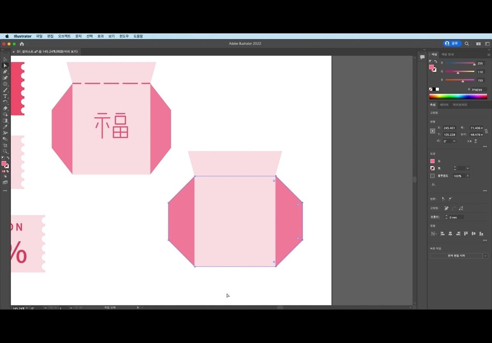Click horizontal align center icon
The image size is (492, 343).
[x=450, y=233]
